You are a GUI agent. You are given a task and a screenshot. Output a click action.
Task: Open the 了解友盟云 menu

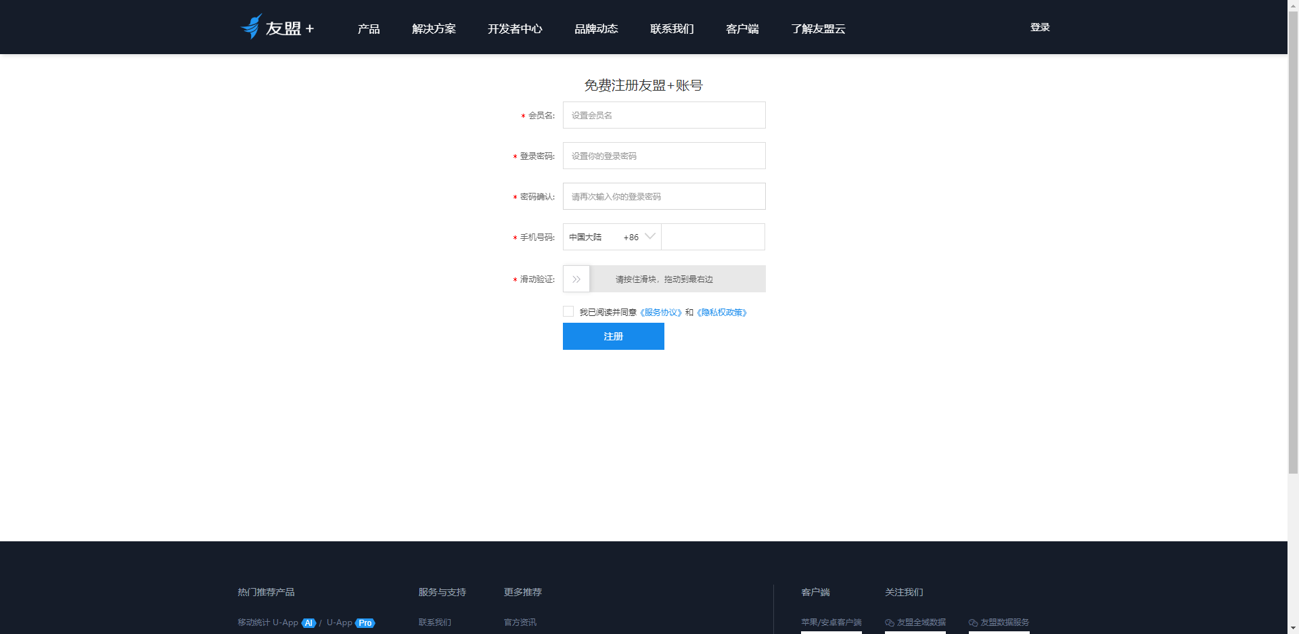point(818,28)
